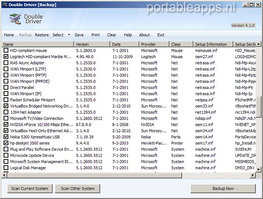Click the Version 4.1.0 label
The height and width of the screenshot is (199, 263).
pos(243,25)
